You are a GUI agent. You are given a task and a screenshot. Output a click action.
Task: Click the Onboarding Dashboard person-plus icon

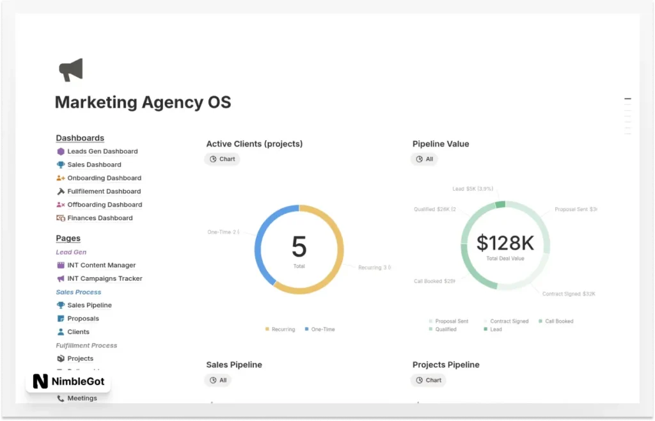[x=61, y=179]
